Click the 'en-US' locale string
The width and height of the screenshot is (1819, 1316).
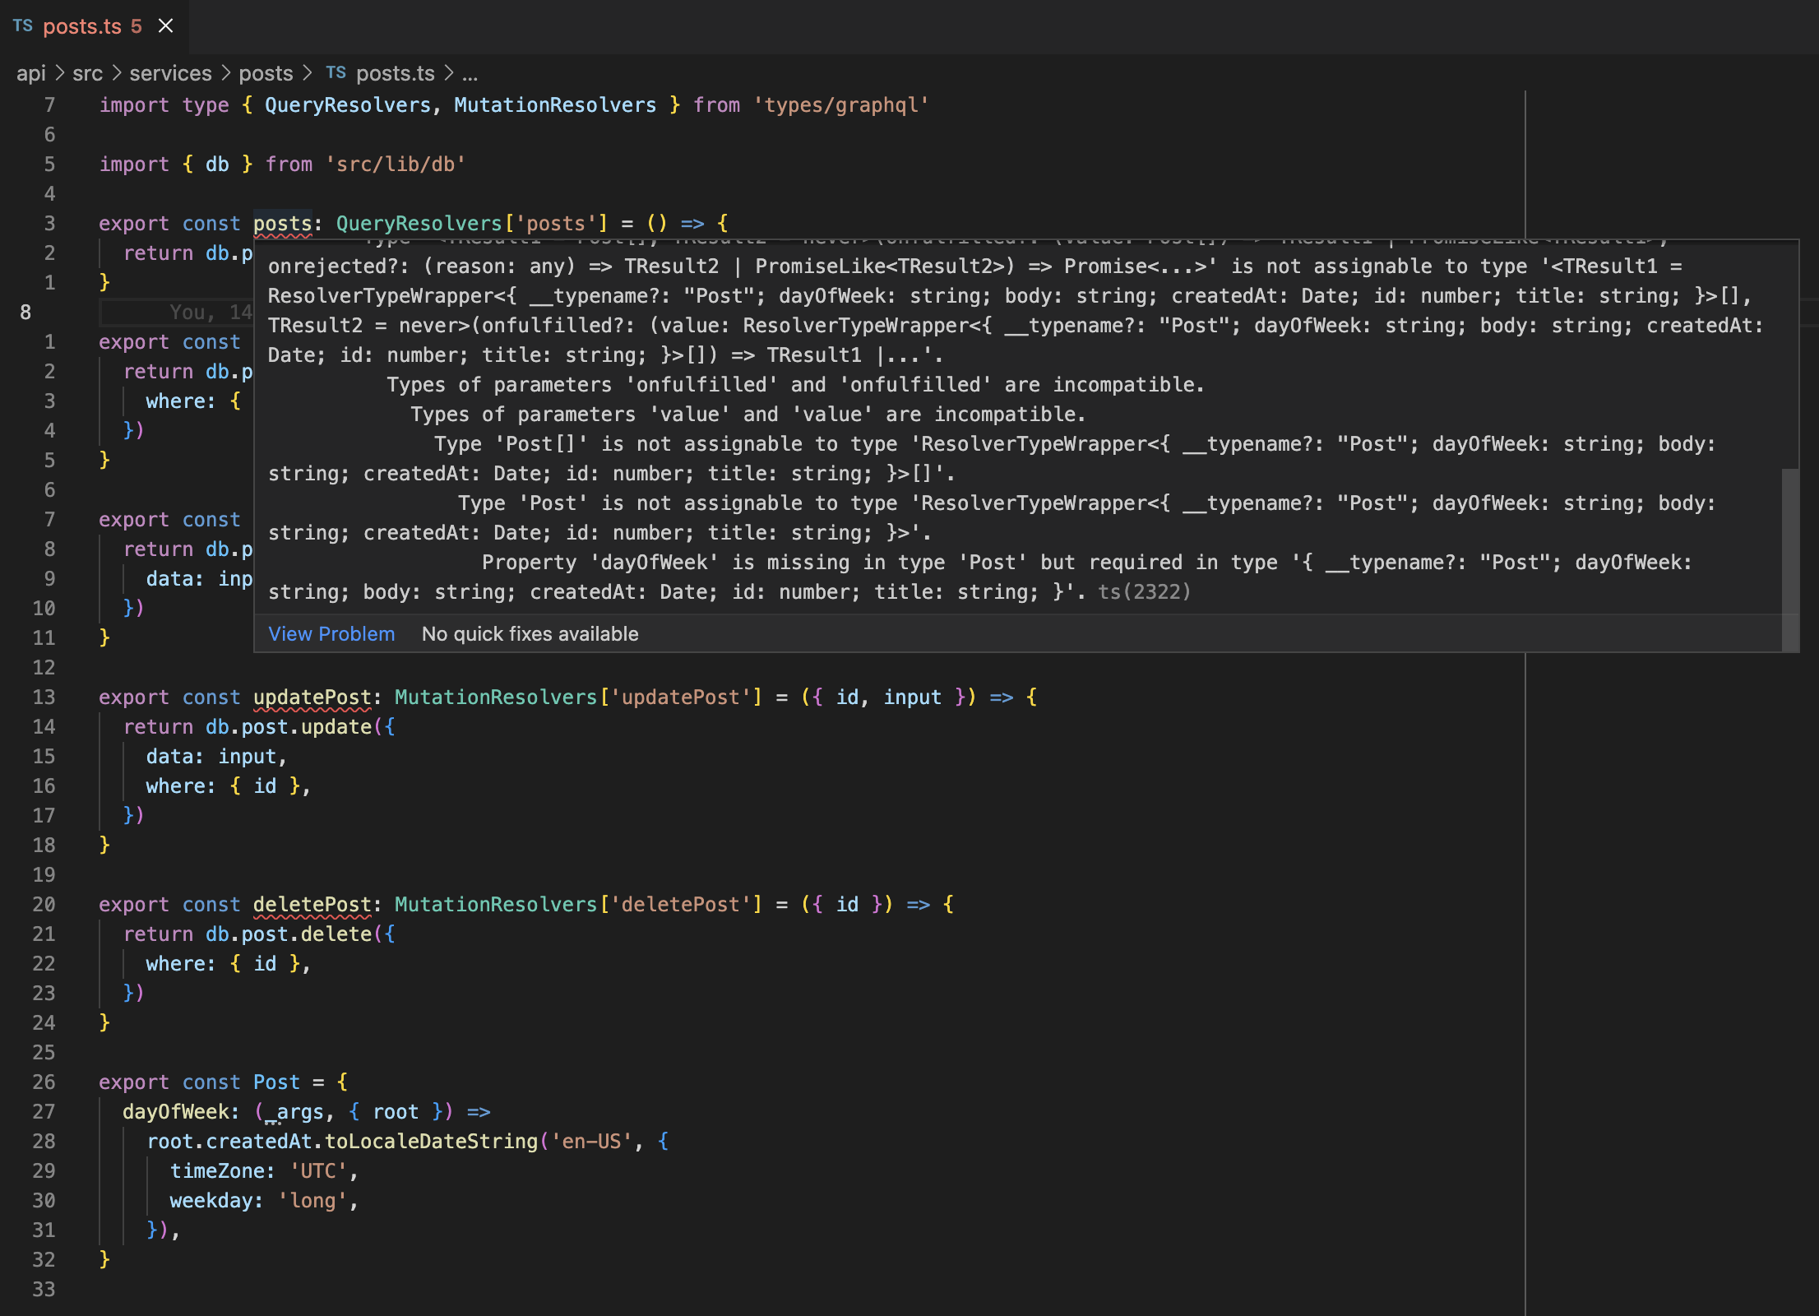coord(591,1142)
